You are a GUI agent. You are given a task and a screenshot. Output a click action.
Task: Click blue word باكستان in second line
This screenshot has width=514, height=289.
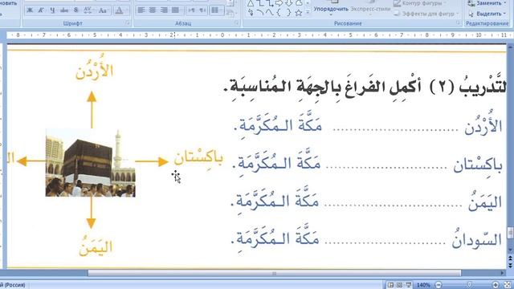pos(478,165)
